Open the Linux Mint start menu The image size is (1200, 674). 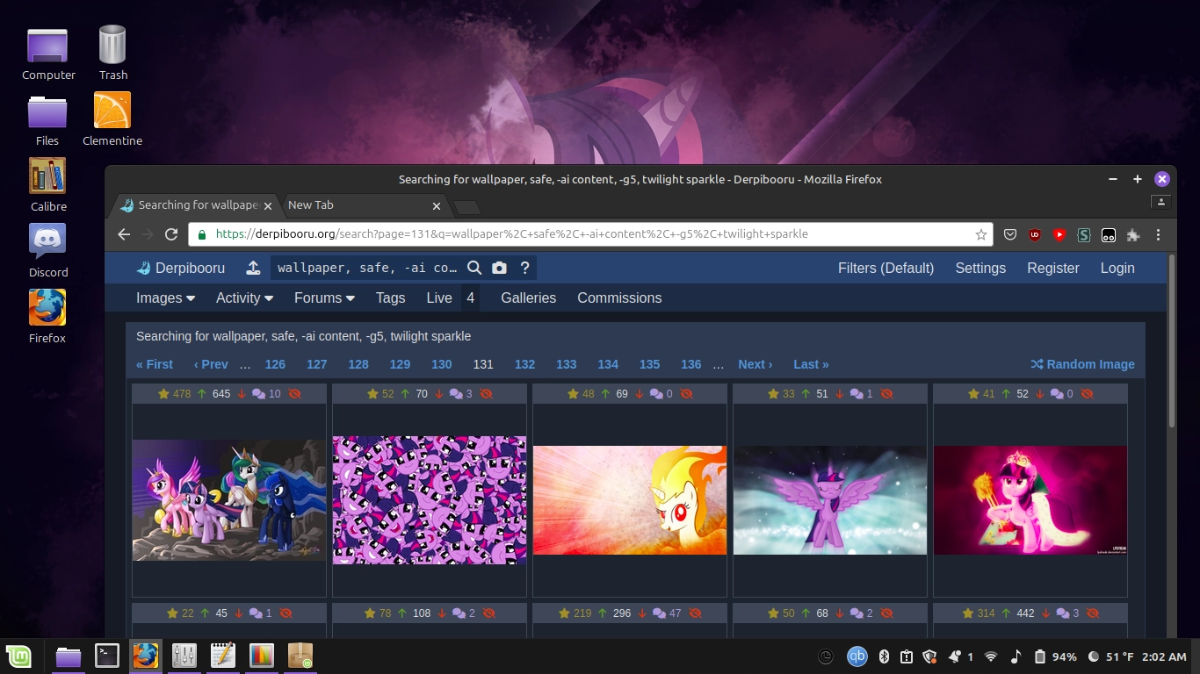coord(18,656)
